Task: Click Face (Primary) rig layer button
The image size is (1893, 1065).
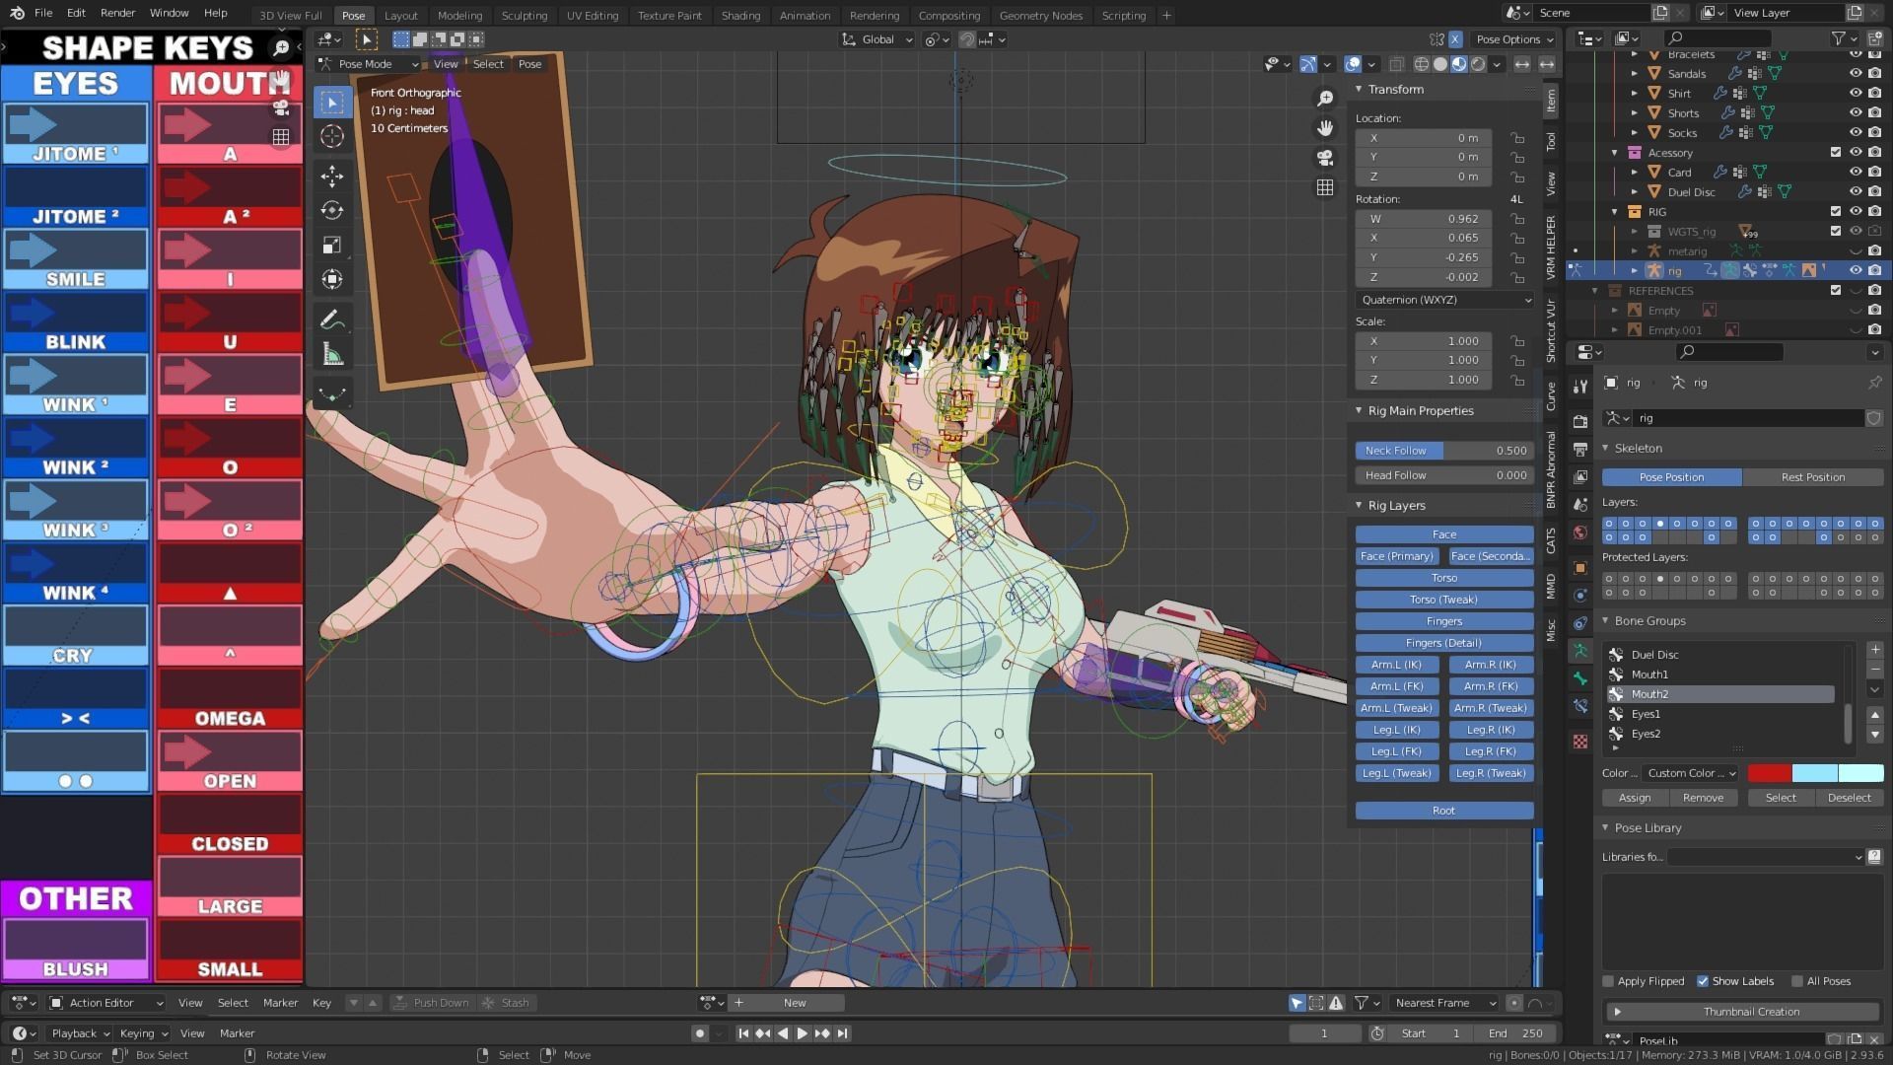Action: coord(1397,556)
